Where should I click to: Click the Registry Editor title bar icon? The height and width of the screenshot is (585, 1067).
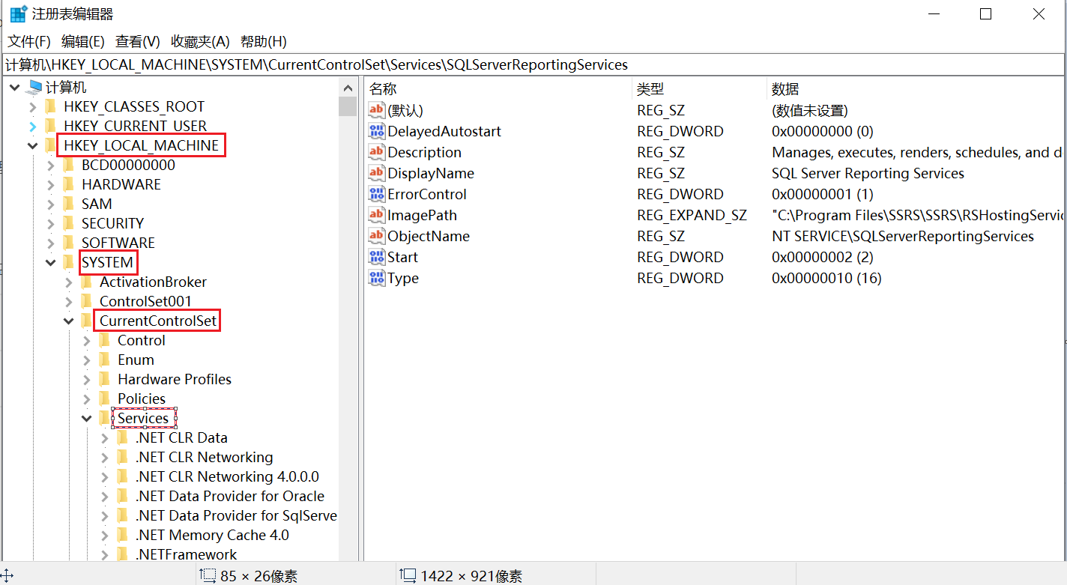pos(19,14)
